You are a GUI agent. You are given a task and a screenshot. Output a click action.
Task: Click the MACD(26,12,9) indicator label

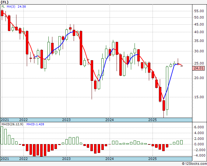coord(12,124)
